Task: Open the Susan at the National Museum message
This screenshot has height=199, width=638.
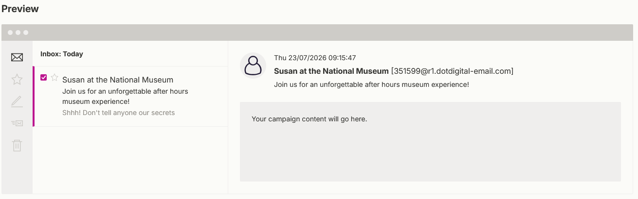Action: [x=131, y=96]
